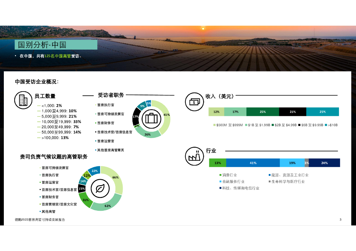356x251 pixels.
Task: Click the blue 41% industry bar segment
Action: tap(253, 163)
